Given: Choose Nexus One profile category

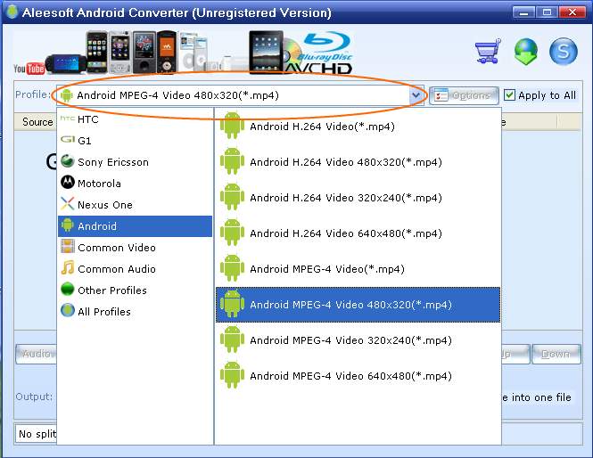Looking at the screenshot, I should (x=135, y=205).
